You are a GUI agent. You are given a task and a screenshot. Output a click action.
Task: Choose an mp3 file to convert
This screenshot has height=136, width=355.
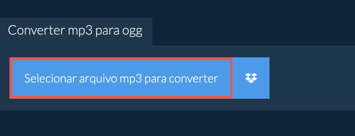click(x=121, y=78)
